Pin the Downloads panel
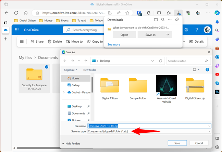Screen dimensions: 222x152 pyautogui.click(x=177, y=20)
